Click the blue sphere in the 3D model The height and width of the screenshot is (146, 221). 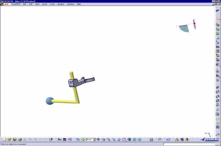50,101
